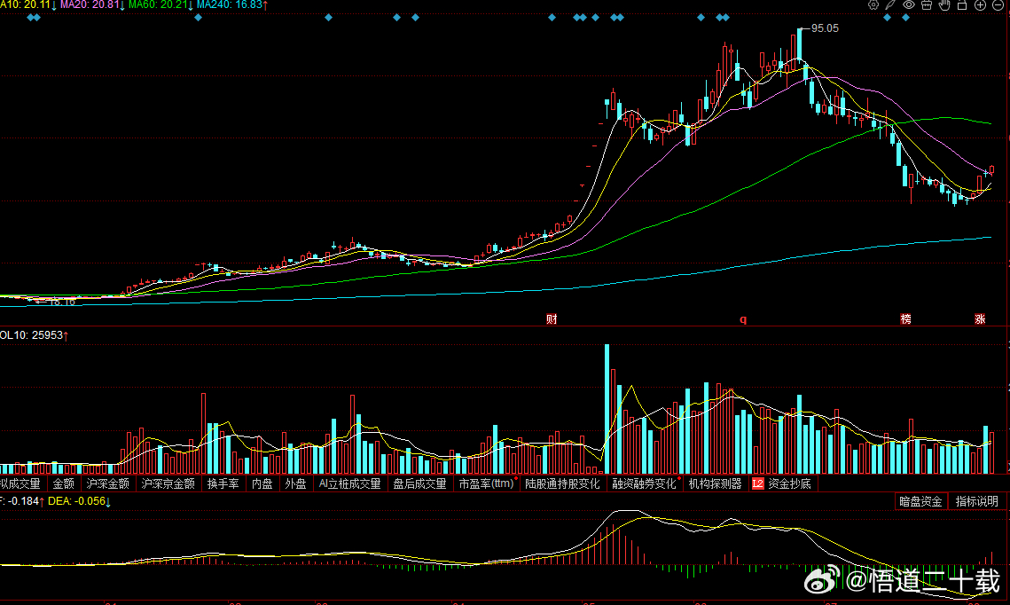The image size is (1010, 605).
Task: Open 盘后成交量 indicator tab
Action: (x=419, y=483)
